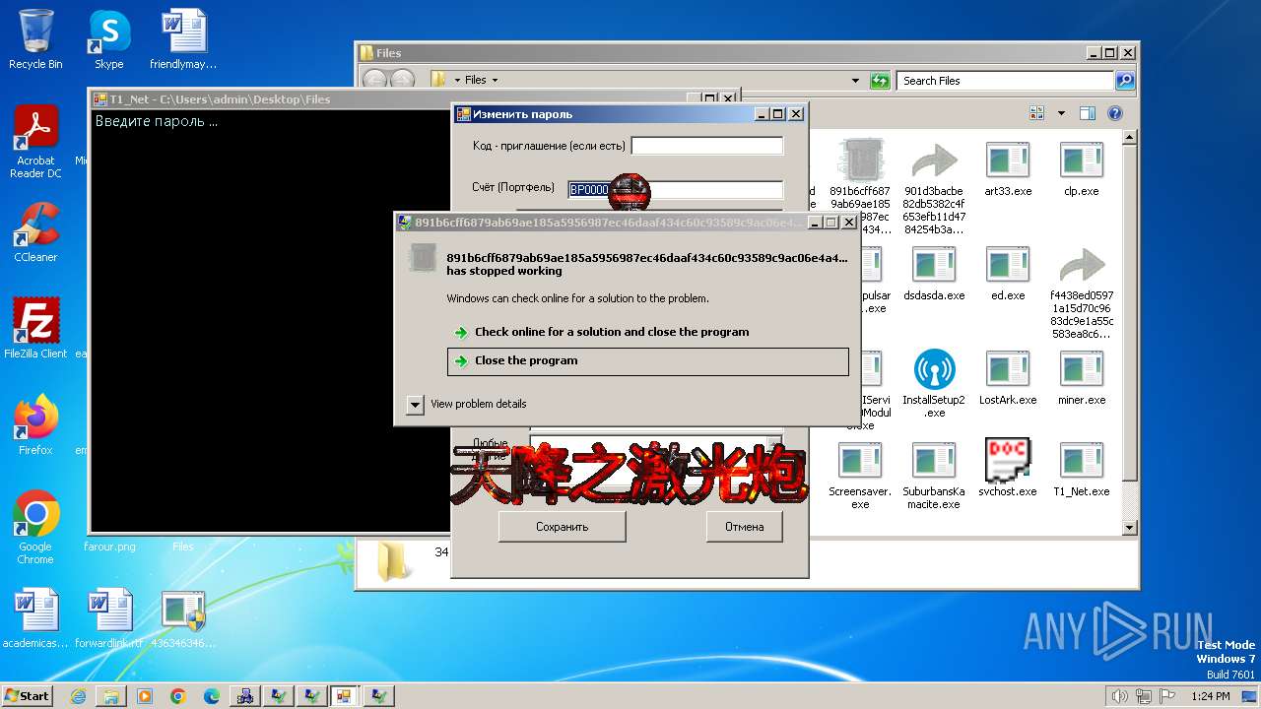Viewport: 1261px width, 709px height.
Task: Select ed.exe file icon
Action: pyautogui.click(x=1008, y=273)
